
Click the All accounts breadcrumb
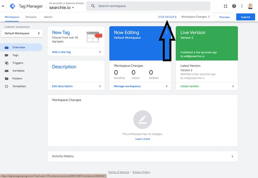[56, 3]
